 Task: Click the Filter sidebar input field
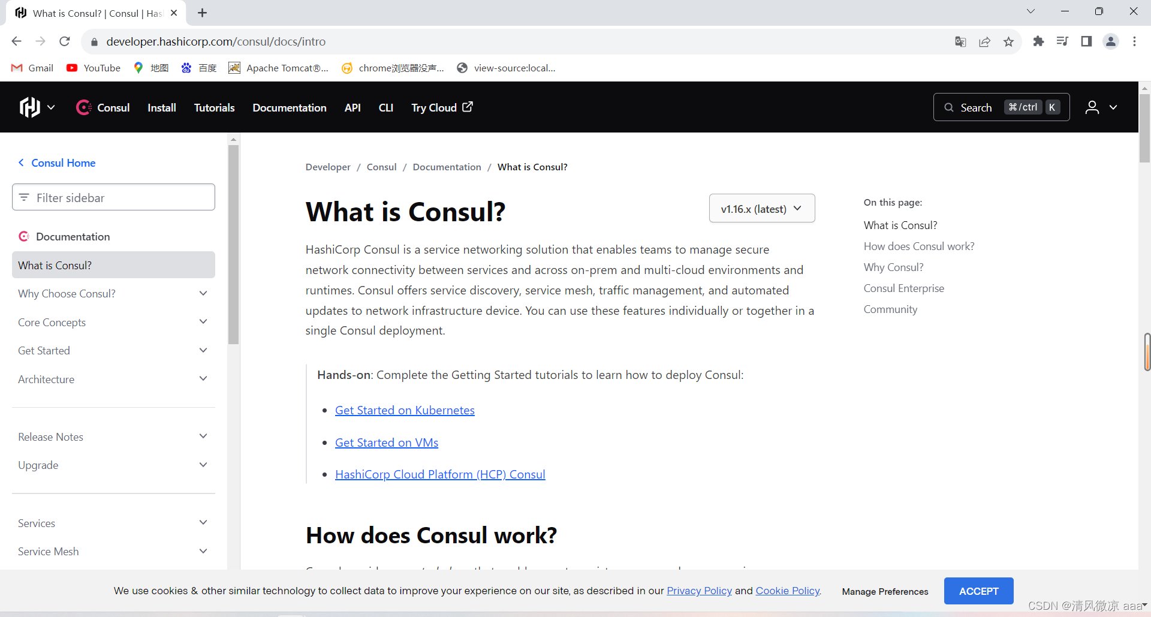[x=113, y=197]
